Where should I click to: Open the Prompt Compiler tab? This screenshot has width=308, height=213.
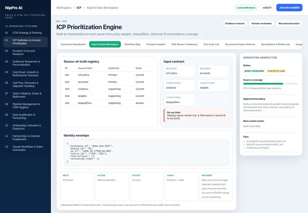(x=156, y=44)
